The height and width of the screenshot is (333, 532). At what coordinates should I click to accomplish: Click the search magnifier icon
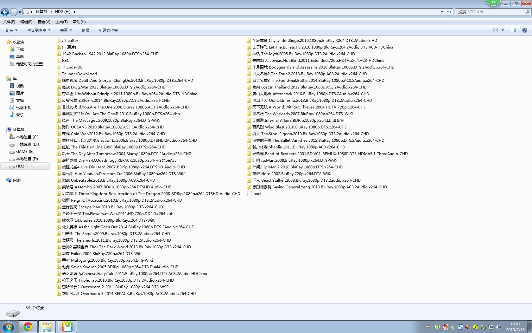pyautogui.click(x=528, y=12)
